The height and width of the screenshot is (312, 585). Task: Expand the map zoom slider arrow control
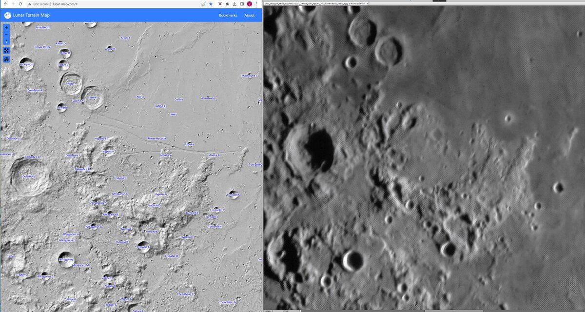click(6, 42)
